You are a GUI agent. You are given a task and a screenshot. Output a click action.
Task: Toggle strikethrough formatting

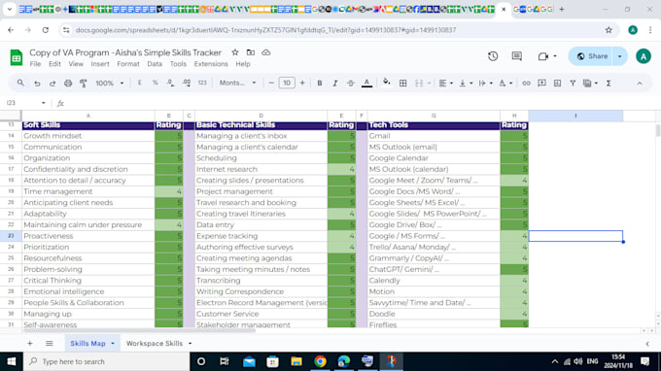point(351,83)
